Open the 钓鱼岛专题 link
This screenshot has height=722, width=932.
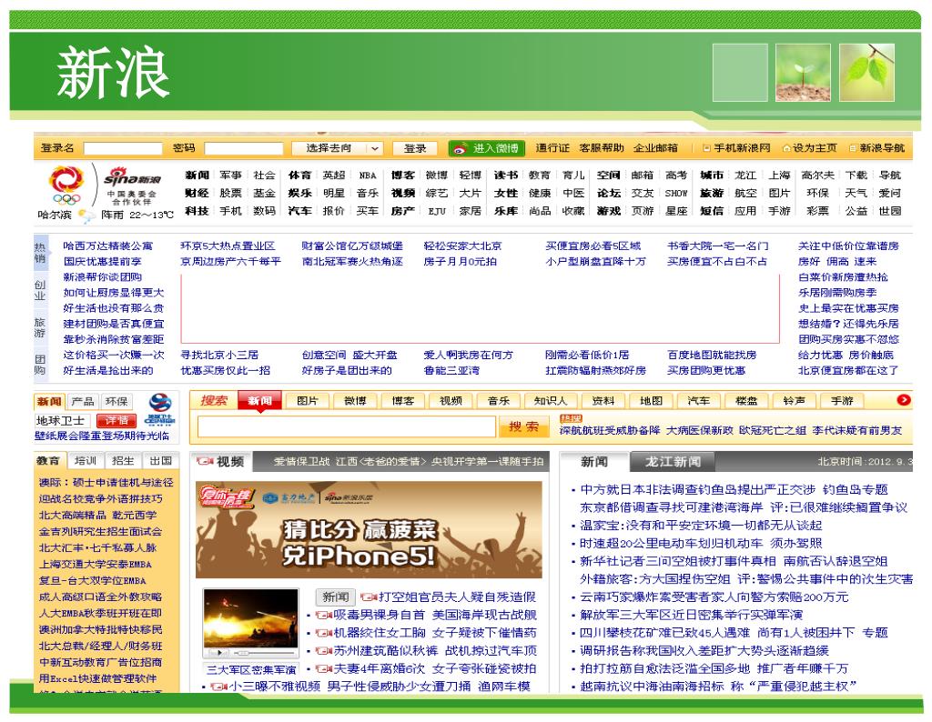click(x=855, y=490)
